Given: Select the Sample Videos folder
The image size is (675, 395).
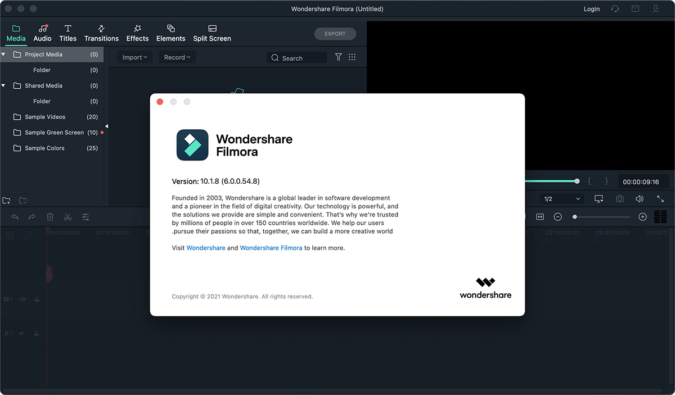Looking at the screenshot, I should click(52, 117).
